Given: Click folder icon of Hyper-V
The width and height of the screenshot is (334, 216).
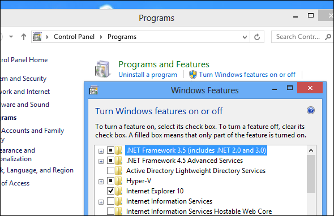Looking at the screenshot, I should pos(119,181).
